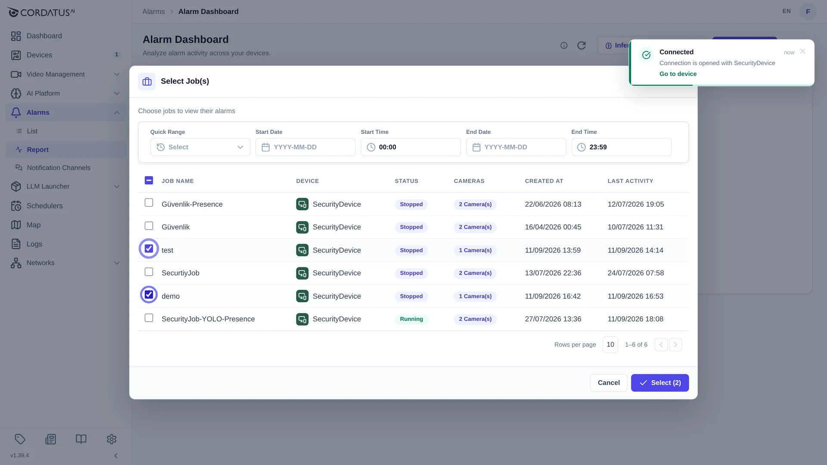
Task: Check the SecurityJob-YOLO-Presence checkbox
Action: pos(149,318)
